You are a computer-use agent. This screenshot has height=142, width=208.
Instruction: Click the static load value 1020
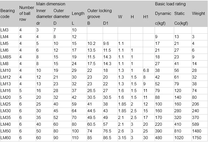179,138
